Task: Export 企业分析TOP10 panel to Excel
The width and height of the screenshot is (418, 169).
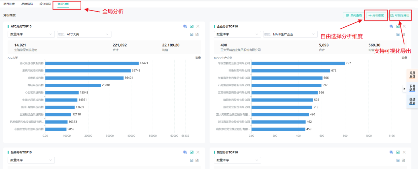Action: click(392, 26)
